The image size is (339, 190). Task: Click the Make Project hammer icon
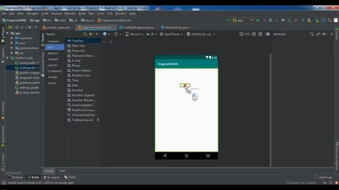point(228,20)
